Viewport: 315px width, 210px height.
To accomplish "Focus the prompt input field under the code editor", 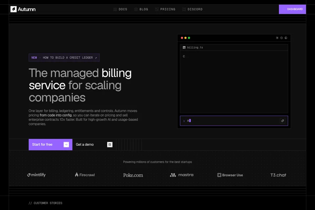I will pos(234,121).
